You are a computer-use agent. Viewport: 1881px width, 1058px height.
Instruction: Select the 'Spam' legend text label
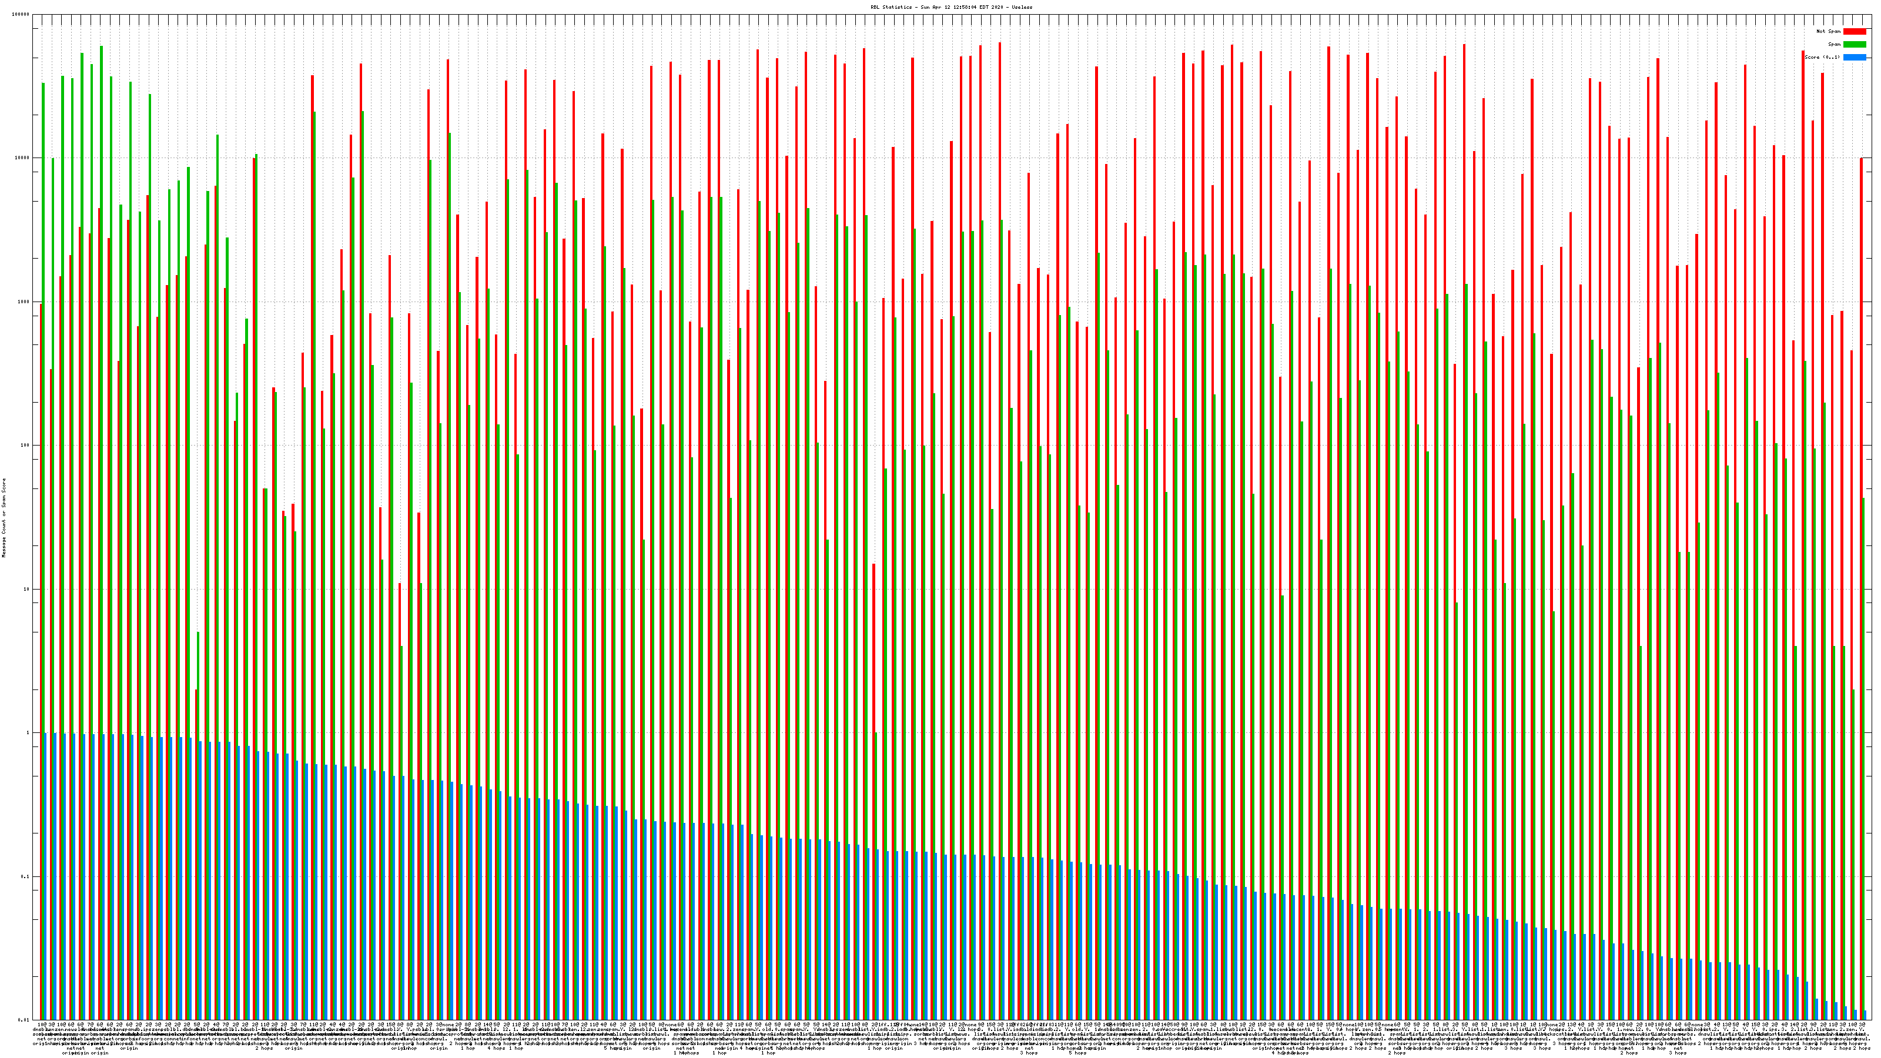pyautogui.click(x=1834, y=45)
